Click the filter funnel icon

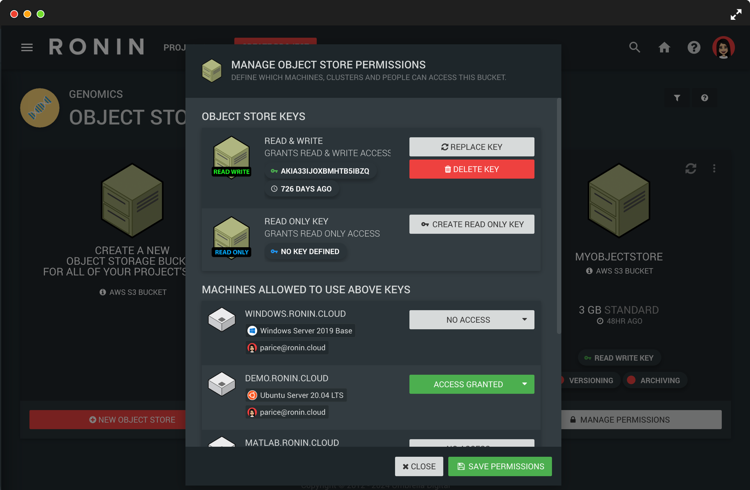coord(677,98)
